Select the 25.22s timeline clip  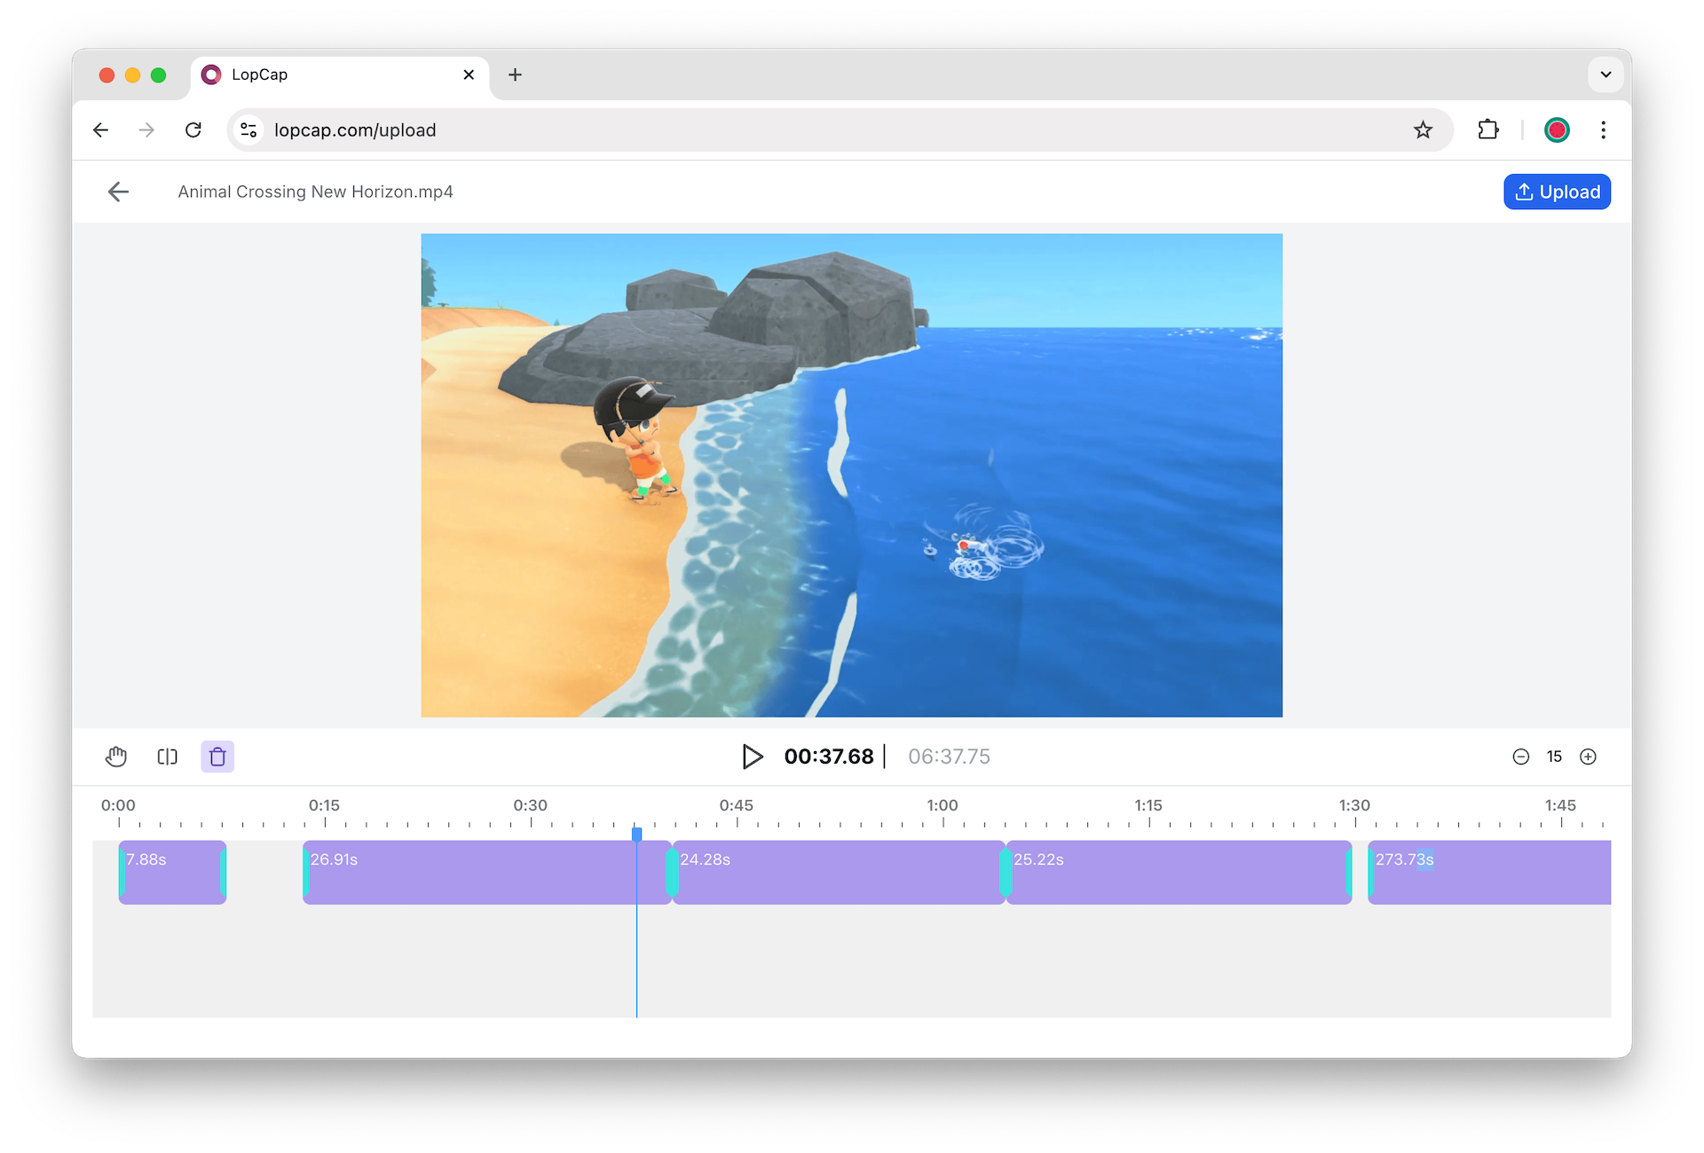(1179, 872)
